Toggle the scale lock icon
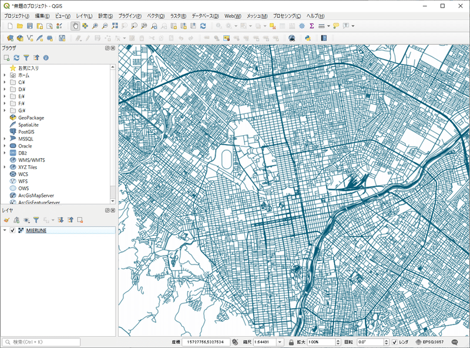470x348 pixels. click(x=291, y=342)
